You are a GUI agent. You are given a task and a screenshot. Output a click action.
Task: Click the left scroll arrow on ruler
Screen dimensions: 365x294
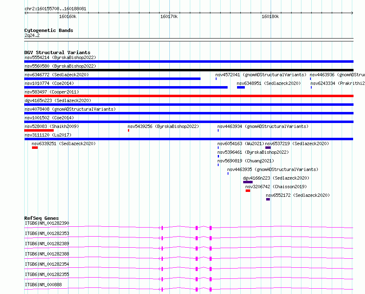click(x=26, y=13)
